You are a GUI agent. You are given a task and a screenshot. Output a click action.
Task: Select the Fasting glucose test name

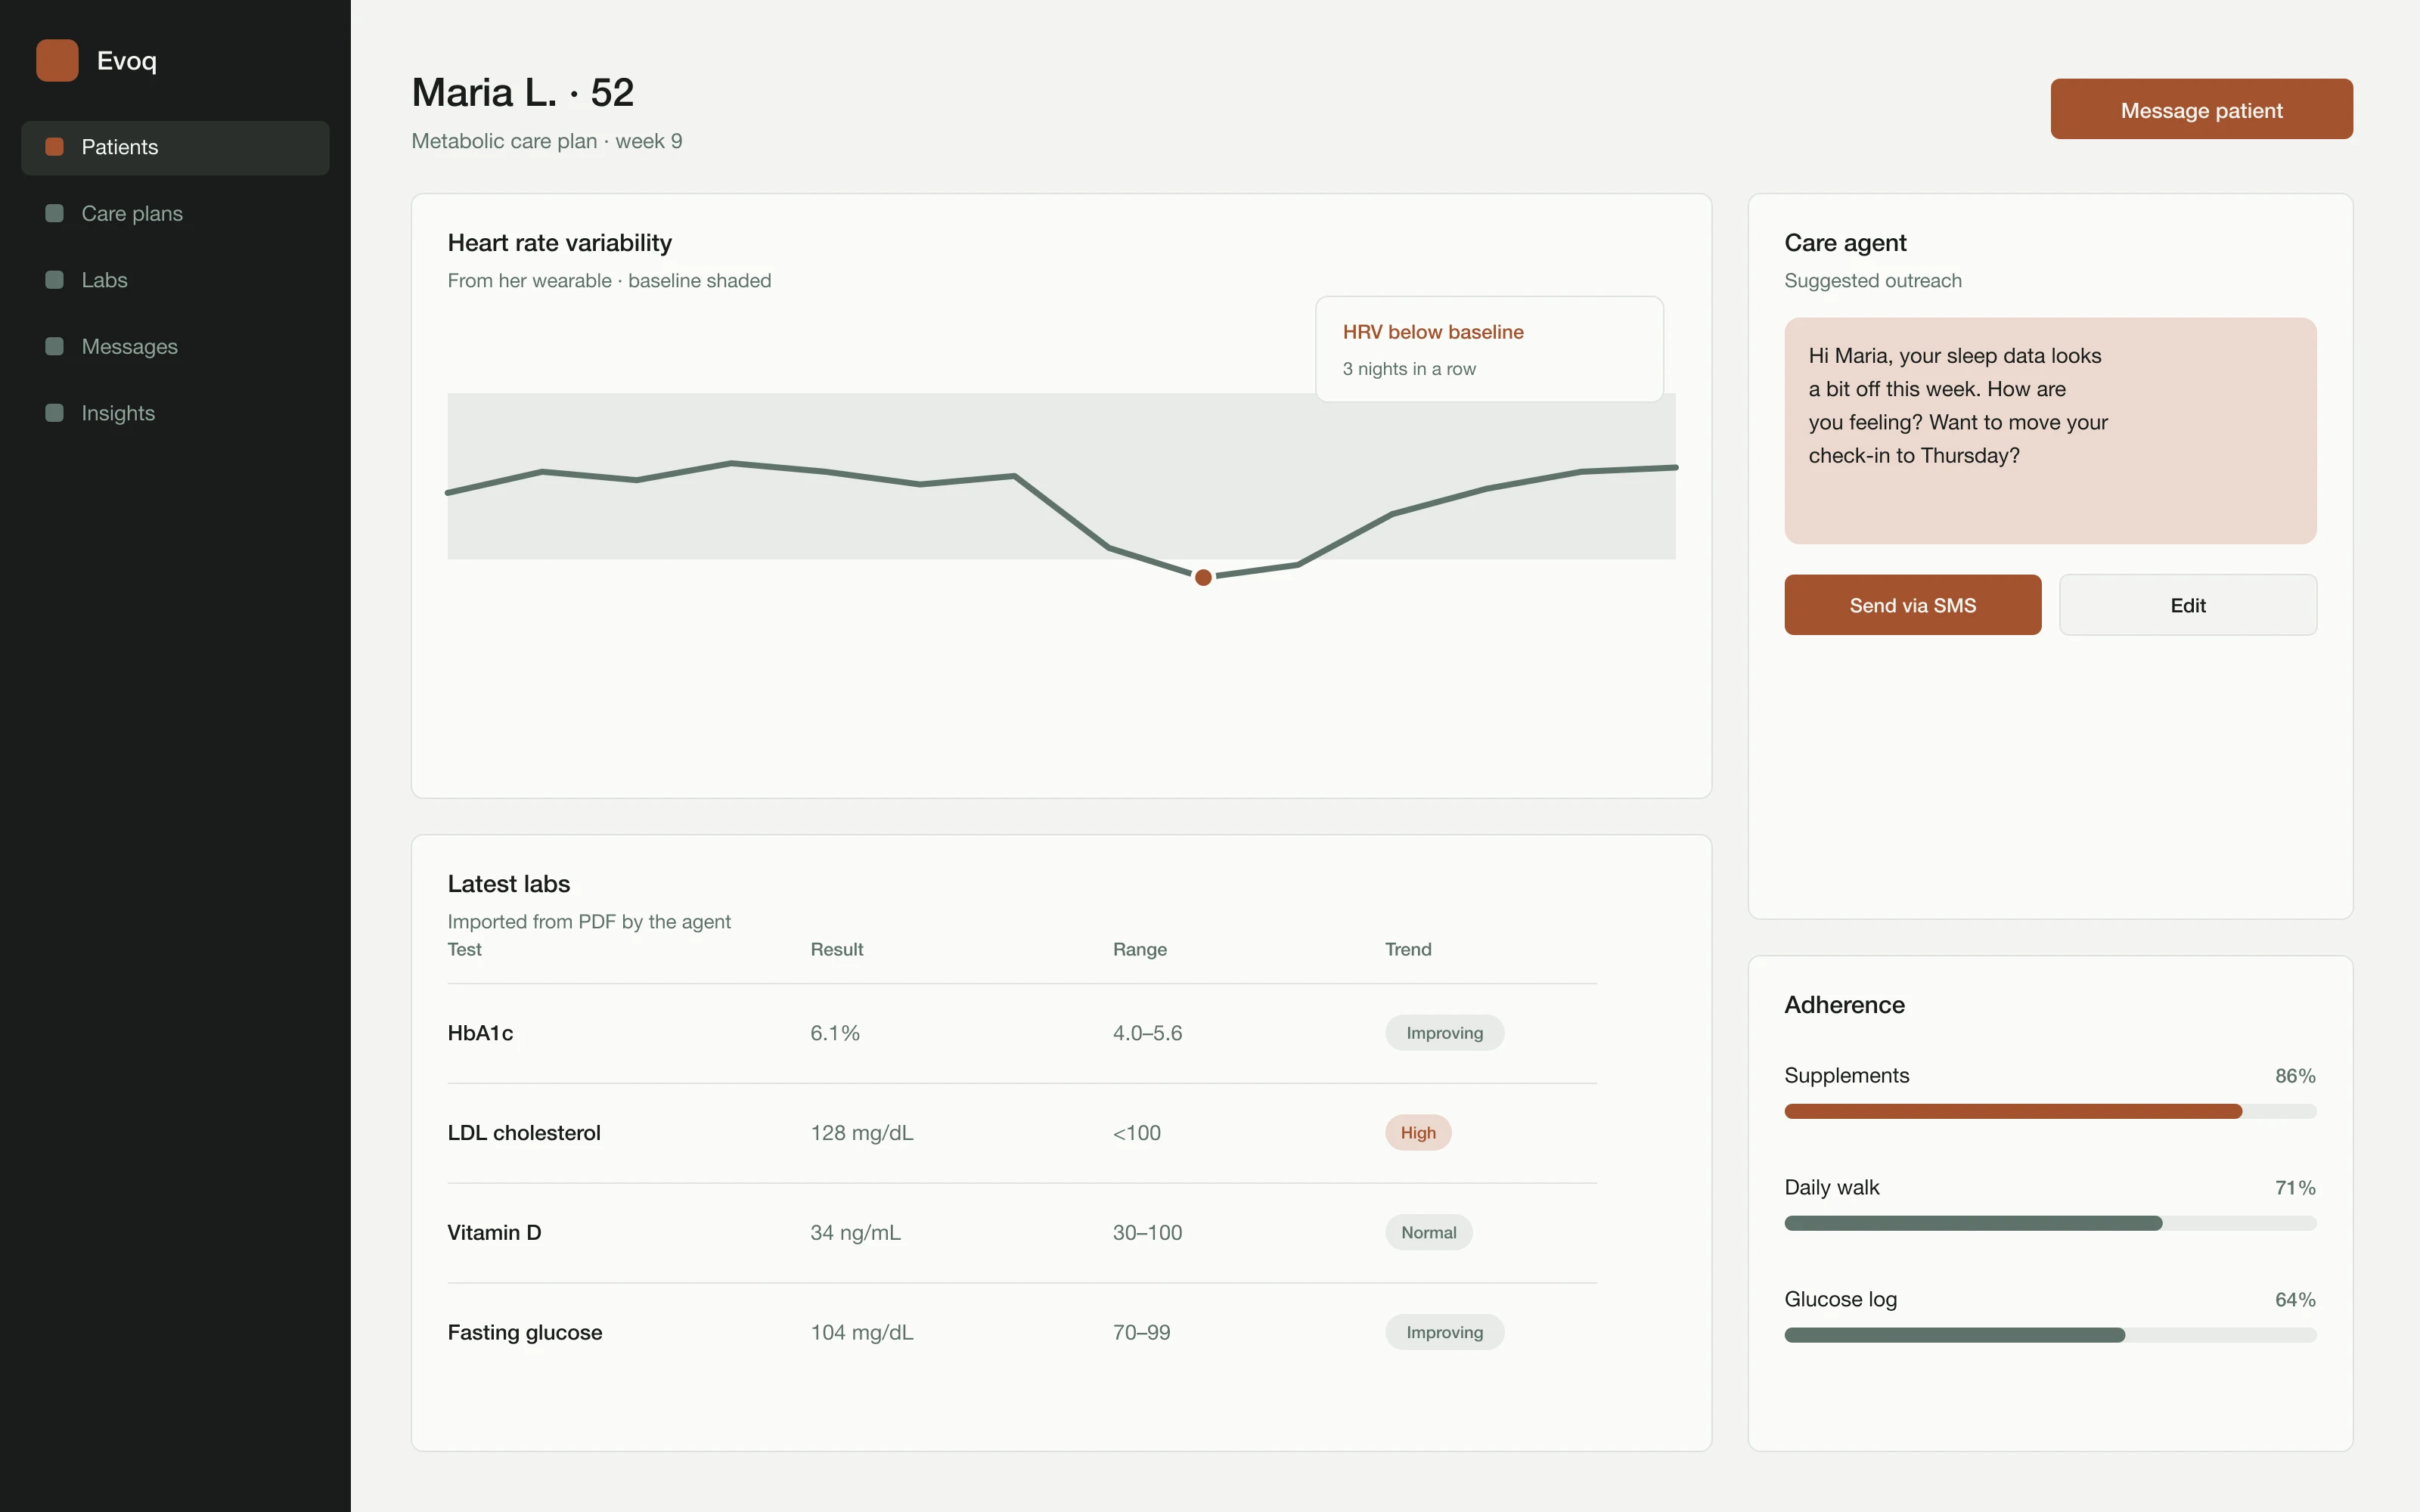tap(525, 1332)
